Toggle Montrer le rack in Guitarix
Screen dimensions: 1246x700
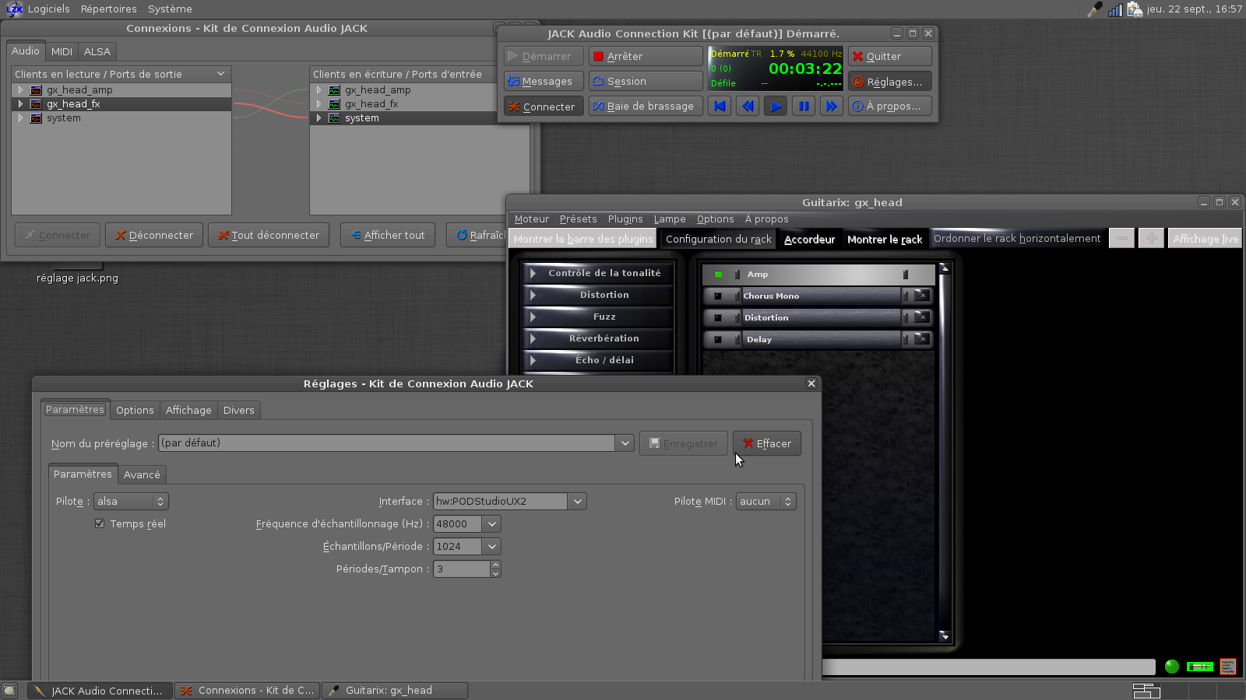coord(885,239)
